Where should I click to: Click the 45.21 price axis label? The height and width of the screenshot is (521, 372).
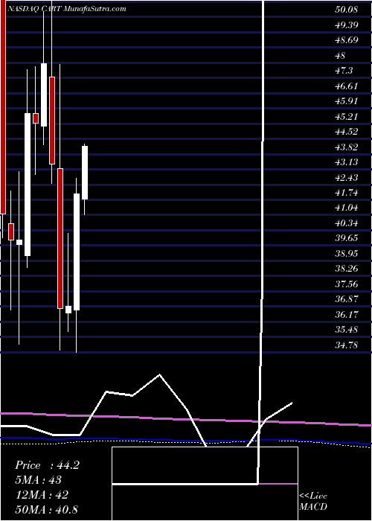346,116
